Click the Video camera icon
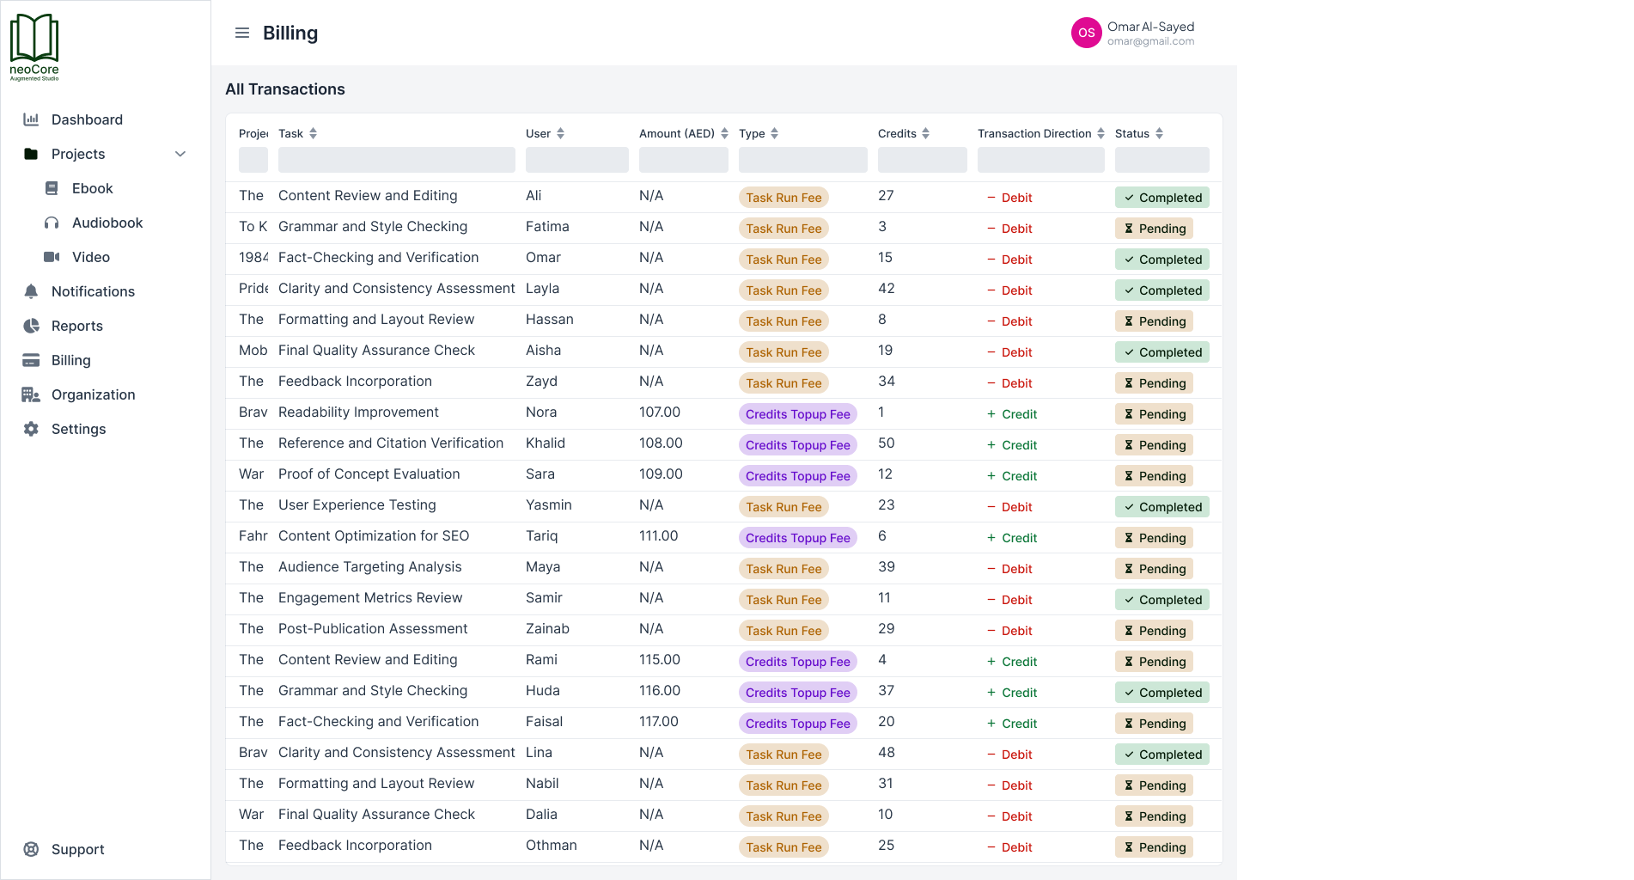1634x880 pixels. click(x=52, y=257)
